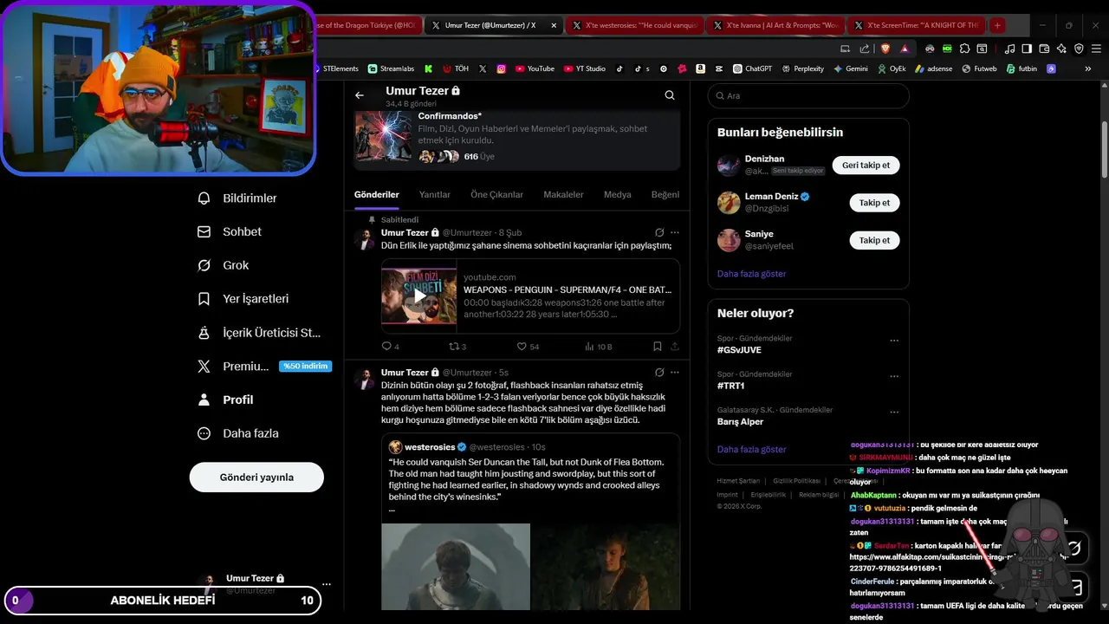The height and width of the screenshot is (624, 1109).
Task: Open Premium X logo item
Action: [x=204, y=367]
